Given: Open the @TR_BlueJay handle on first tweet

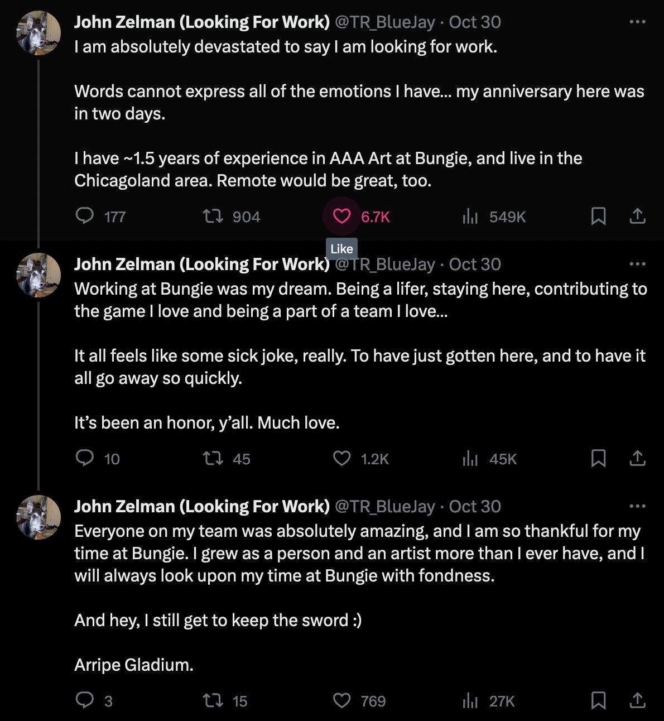Looking at the screenshot, I should pyautogui.click(x=384, y=22).
